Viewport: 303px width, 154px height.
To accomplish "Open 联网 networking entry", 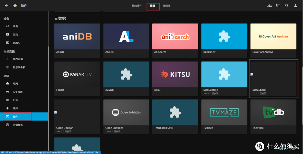I will pyautogui.click(x=24, y=84).
